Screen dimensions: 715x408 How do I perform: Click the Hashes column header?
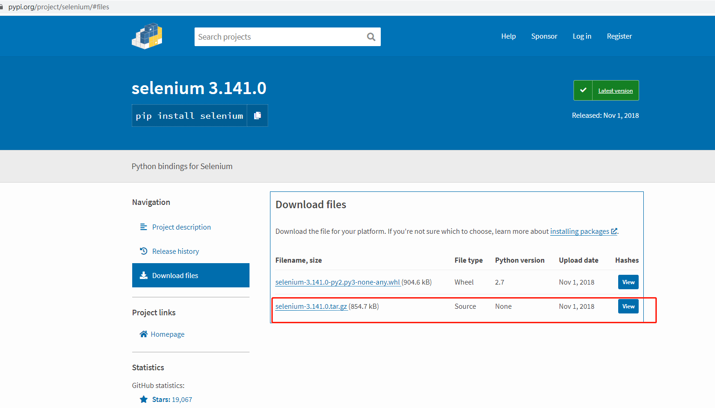point(627,260)
